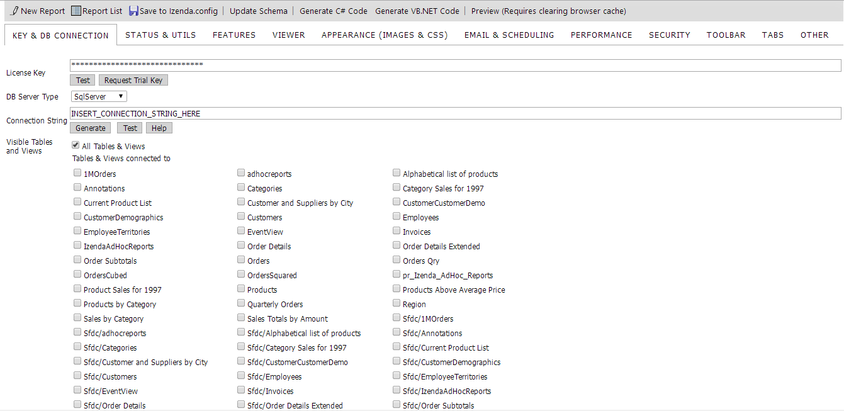
Task: Enable the Customers table checkbox
Action: (241, 217)
